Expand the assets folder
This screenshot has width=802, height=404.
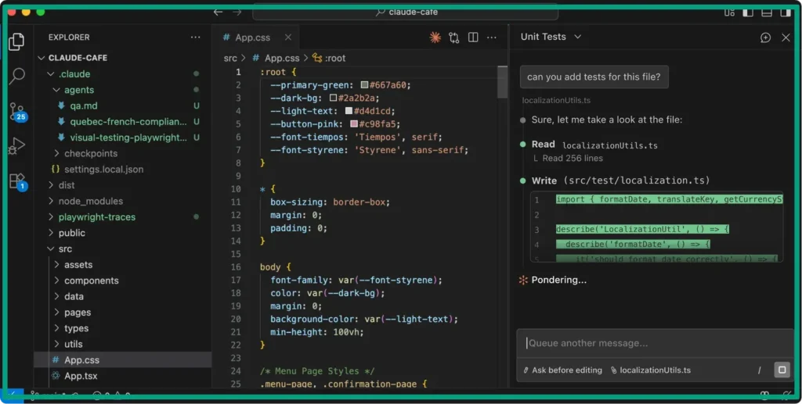pyautogui.click(x=56, y=265)
